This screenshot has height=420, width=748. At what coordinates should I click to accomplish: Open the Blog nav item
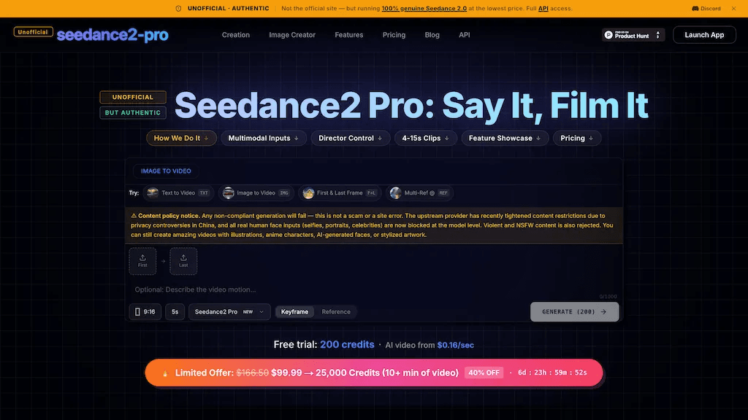tap(432, 35)
